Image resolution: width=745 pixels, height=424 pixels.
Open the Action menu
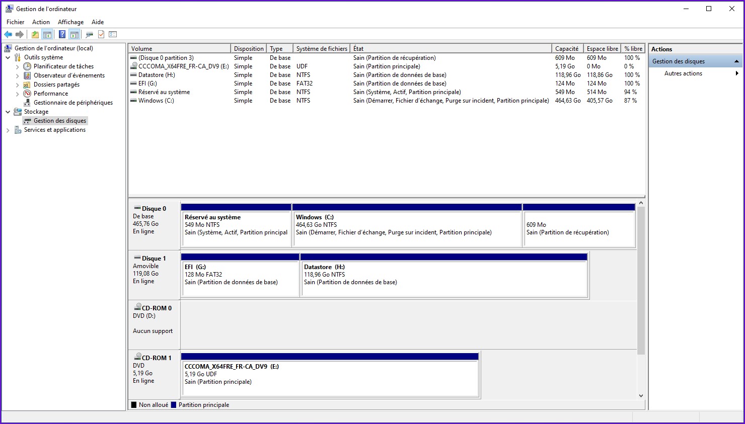tap(41, 22)
